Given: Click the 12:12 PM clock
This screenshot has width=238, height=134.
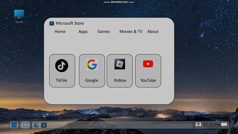Looking at the screenshot, I should pyautogui.click(x=212, y=125).
